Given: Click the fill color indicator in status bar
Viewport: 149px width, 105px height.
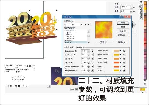Looking at the screenshot, I should click(143, 90).
